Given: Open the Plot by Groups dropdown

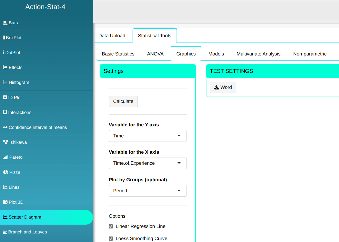Looking at the screenshot, I should (x=147, y=191).
